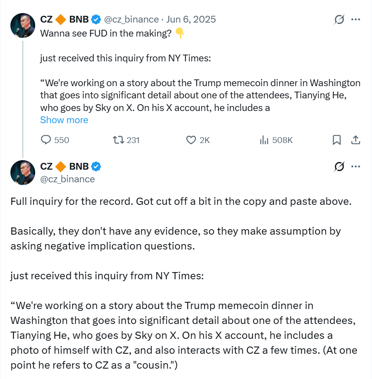Open CZ's profile picture on first tweet
This screenshot has width=372, height=379.
click(23, 25)
